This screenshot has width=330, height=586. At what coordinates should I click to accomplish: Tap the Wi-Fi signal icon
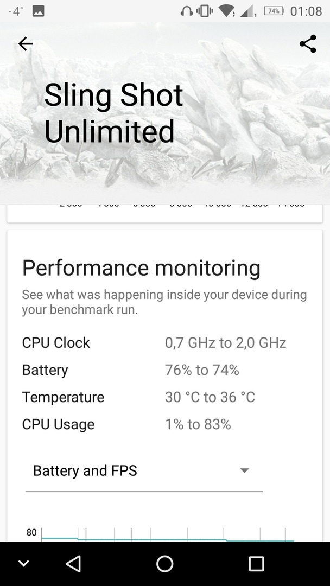pyautogui.click(x=226, y=11)
